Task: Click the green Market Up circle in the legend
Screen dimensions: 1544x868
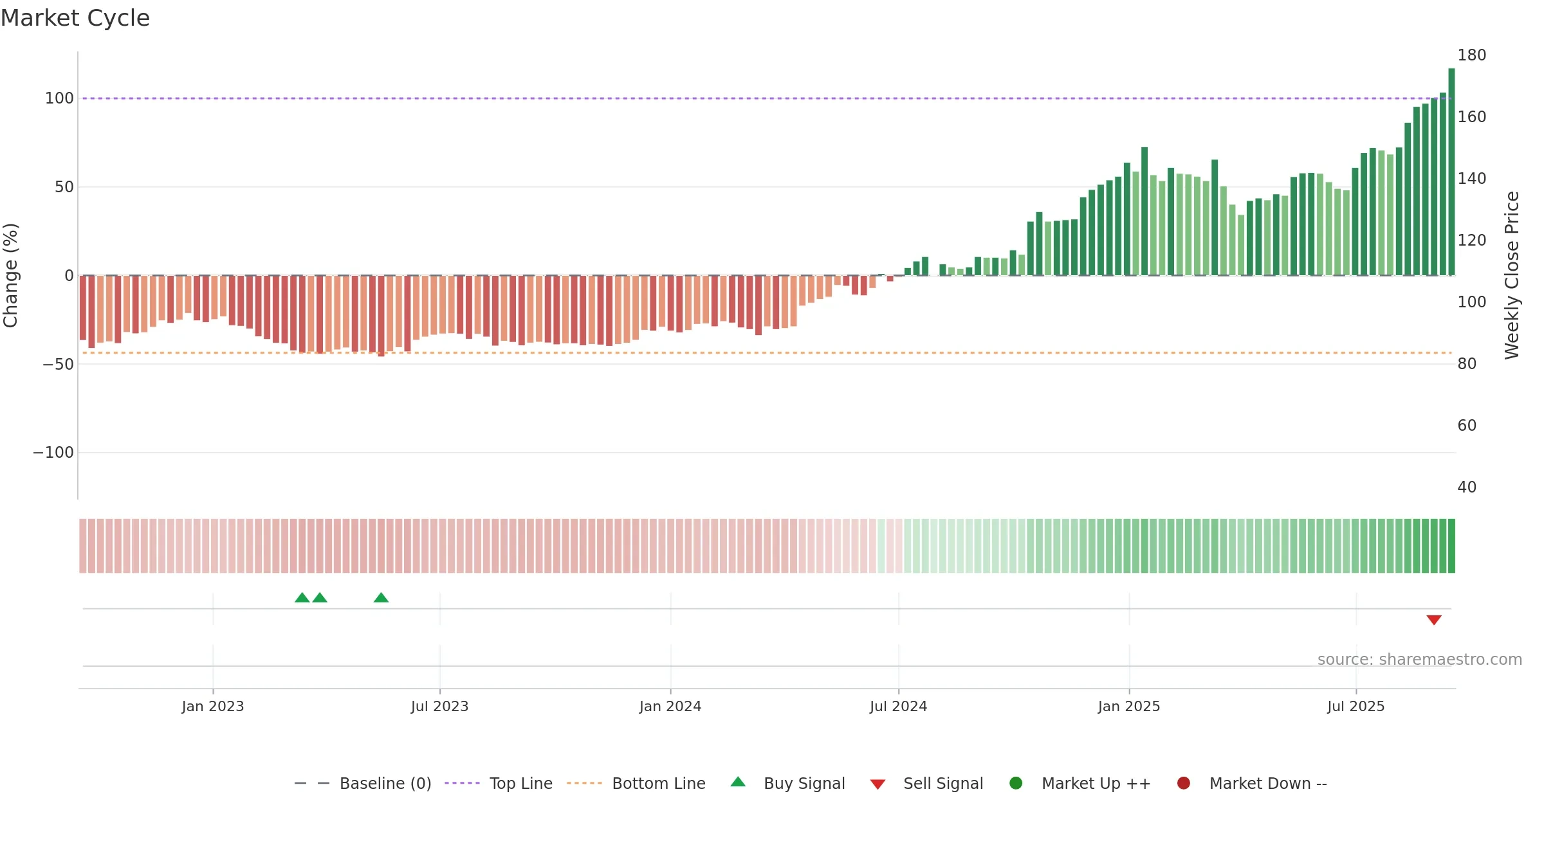Action: 1016,782
